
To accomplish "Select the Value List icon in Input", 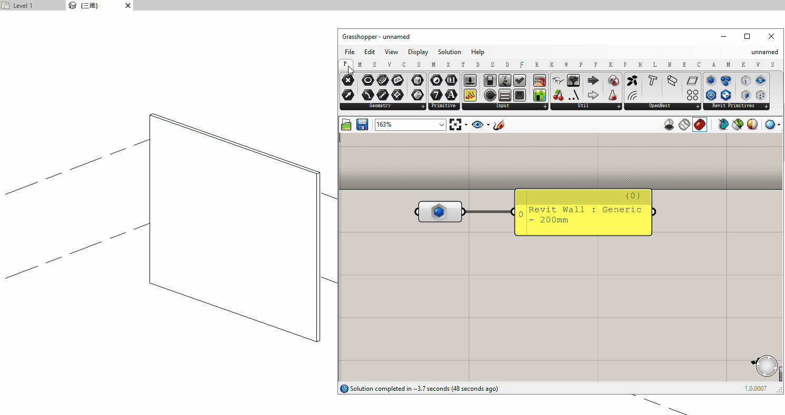I will pyautogui.click(x=505, y=95).
